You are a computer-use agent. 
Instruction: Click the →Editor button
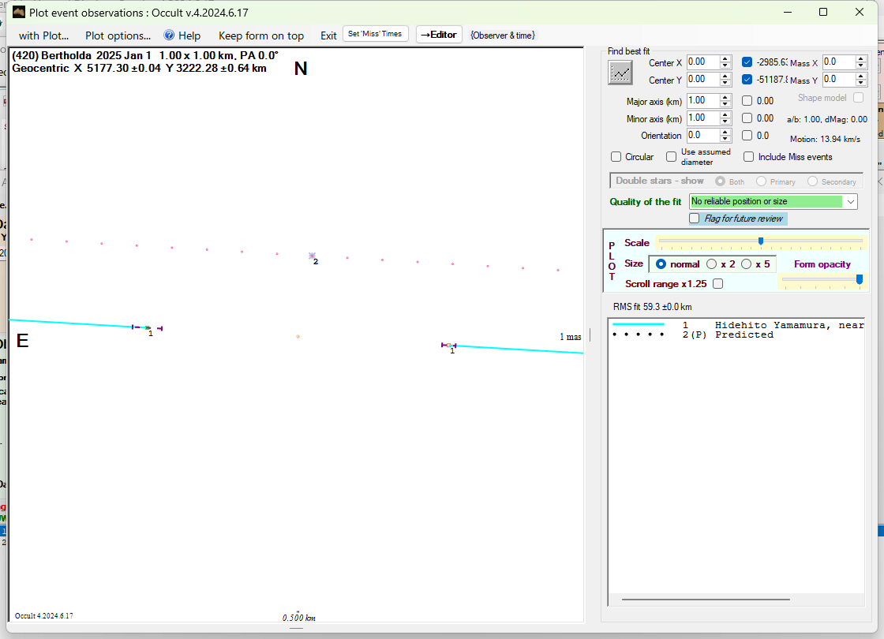(x=438, y=35)
